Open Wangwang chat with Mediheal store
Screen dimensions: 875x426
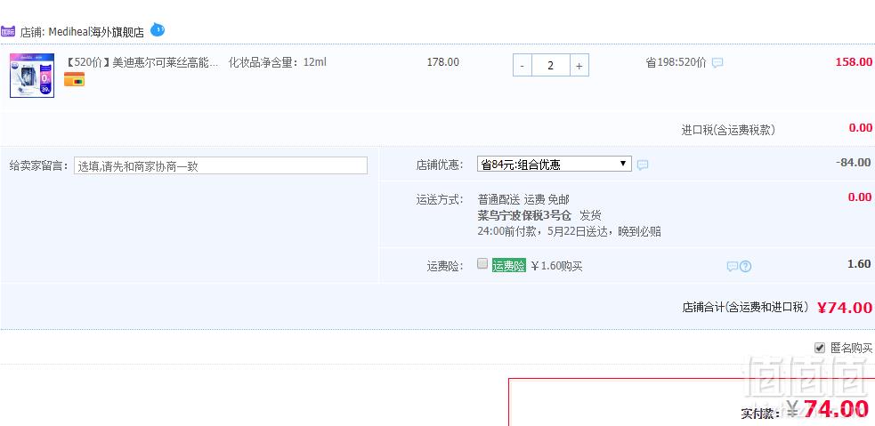click(158, 29)
